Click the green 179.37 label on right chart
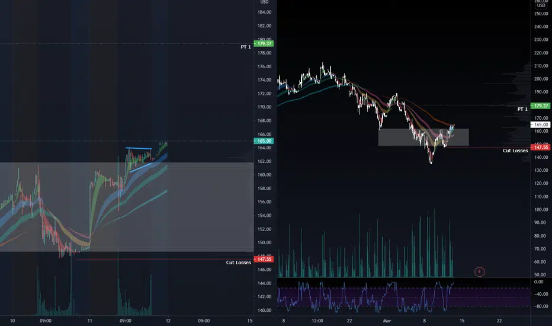552x326 pixels. (x=540, y=106)
